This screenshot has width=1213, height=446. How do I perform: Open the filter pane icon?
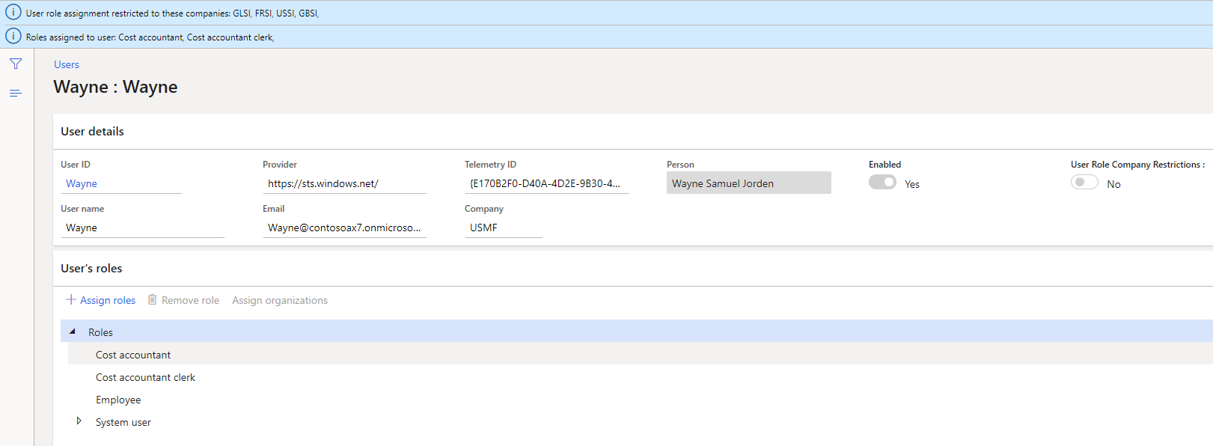tap(16, 64)
